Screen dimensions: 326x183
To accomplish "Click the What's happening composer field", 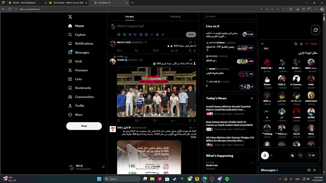I will [x=157, y=26].
